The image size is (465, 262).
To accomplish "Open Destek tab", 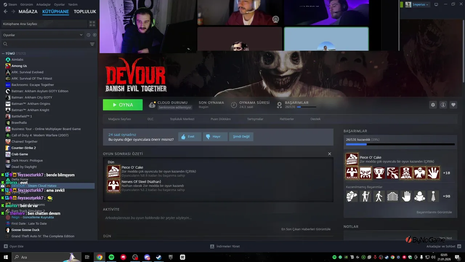I will tap(315, 119).
